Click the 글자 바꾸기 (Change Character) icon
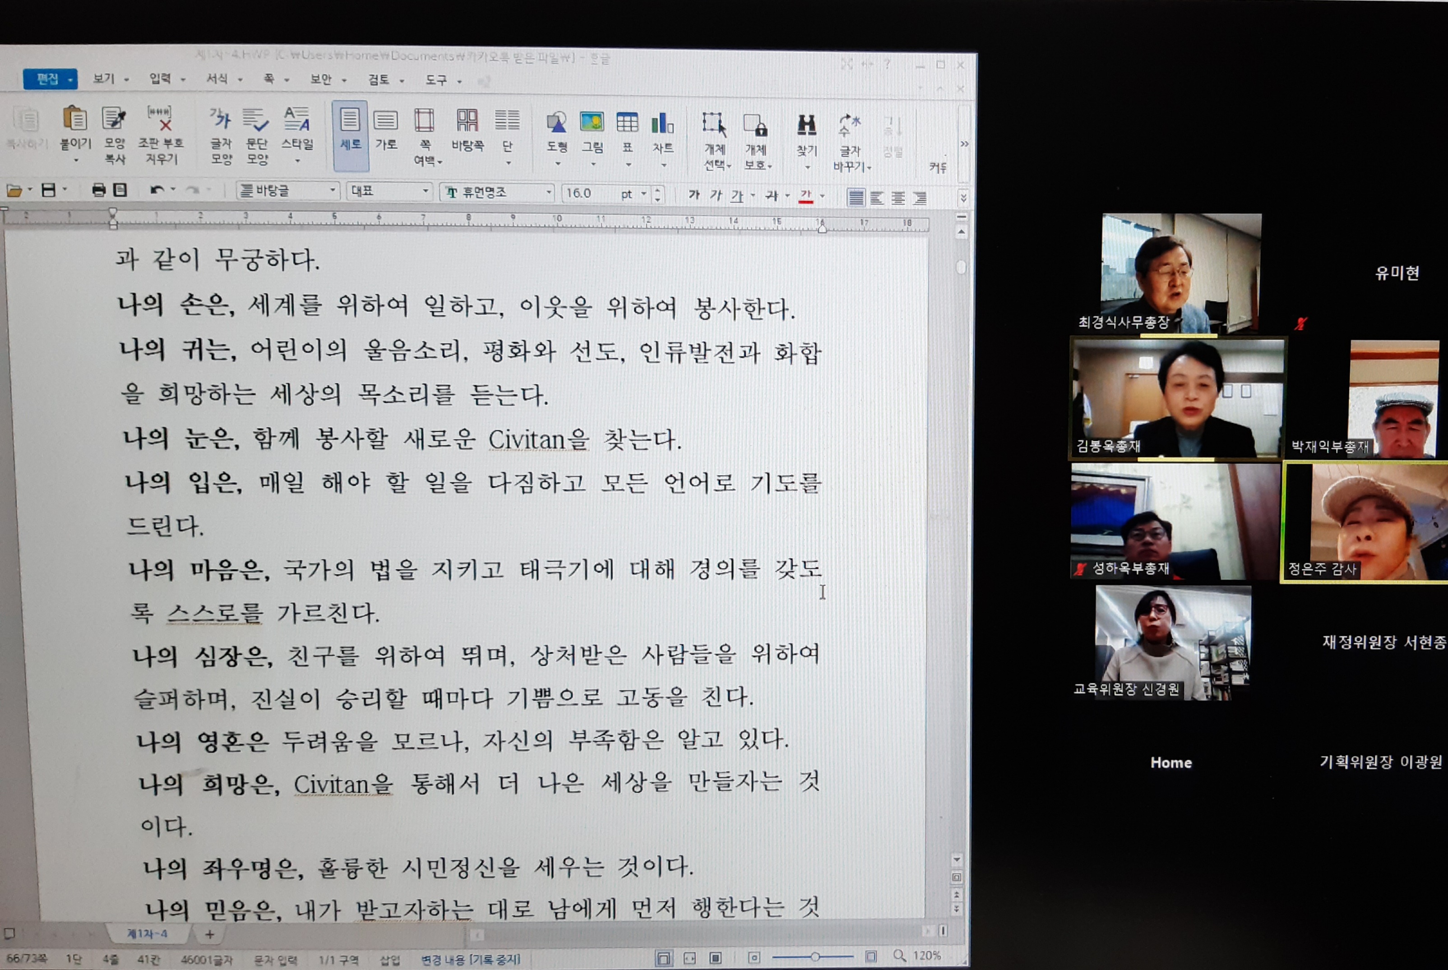 point(849,125)
